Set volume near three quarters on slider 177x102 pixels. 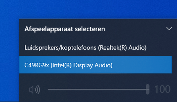(123, 89)
